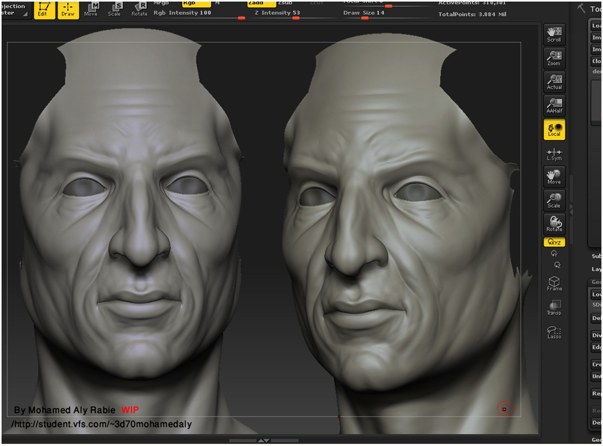Screen dimensions: 603x446
Task: Click the TotalPoints: 3.884 Mil readout
Action: pyautogui.click(x=472, y=14)
